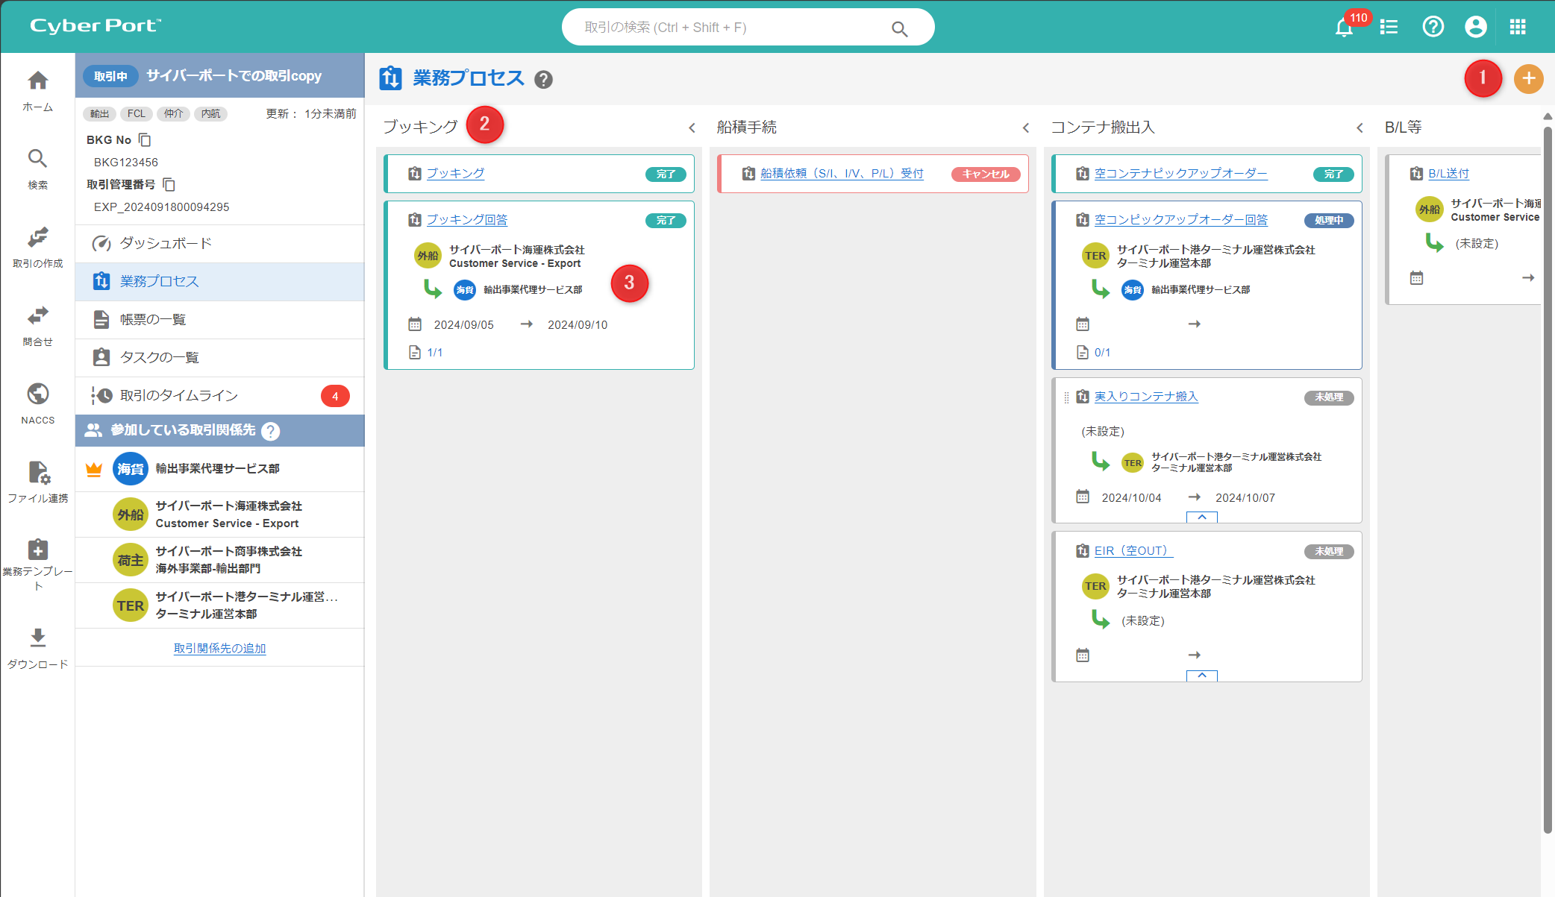Image resolution: width=1555 pixels, height=897 pixels.
Task: Select 取引のタイムライン menu item
Action: click(179, 396)
